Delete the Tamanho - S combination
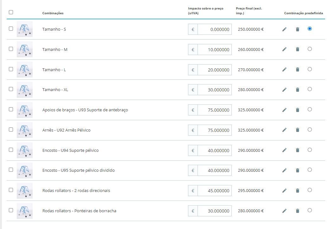Viewport: 327px width, 229px height. coord(298,29)
